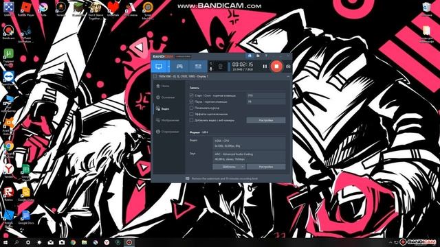Image resolution: width=440 pixels, height=247 pixels.
Task: Open Bandicam desktop shortcut
Action: pyautogui.click(x=8, y=32)
